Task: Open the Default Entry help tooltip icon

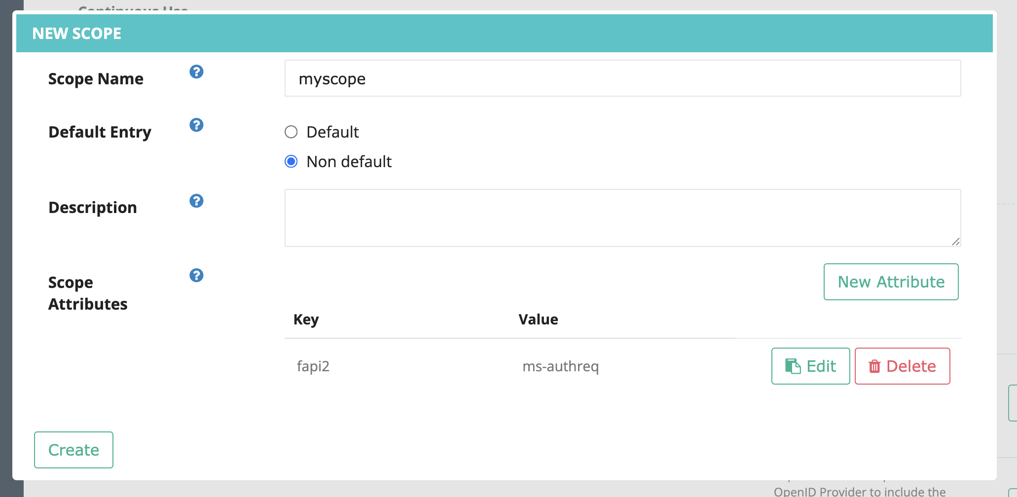Action: pyautogui.click(x=196, y=125)
